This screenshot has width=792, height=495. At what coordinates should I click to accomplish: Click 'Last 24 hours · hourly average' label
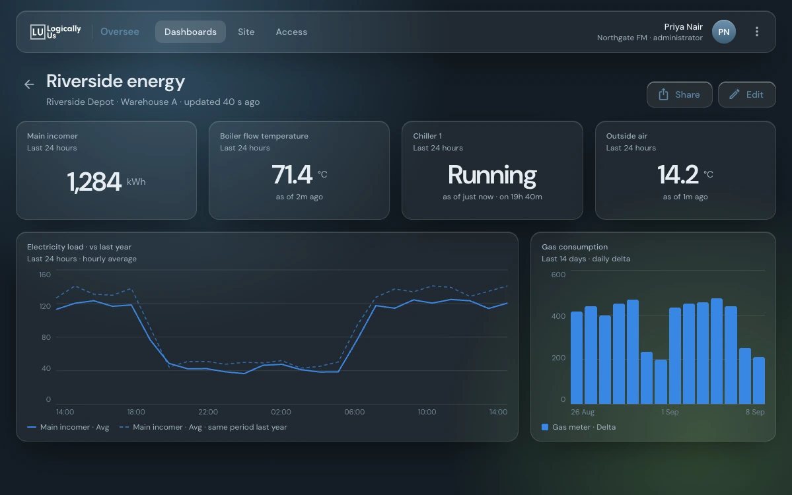(82, 259)
